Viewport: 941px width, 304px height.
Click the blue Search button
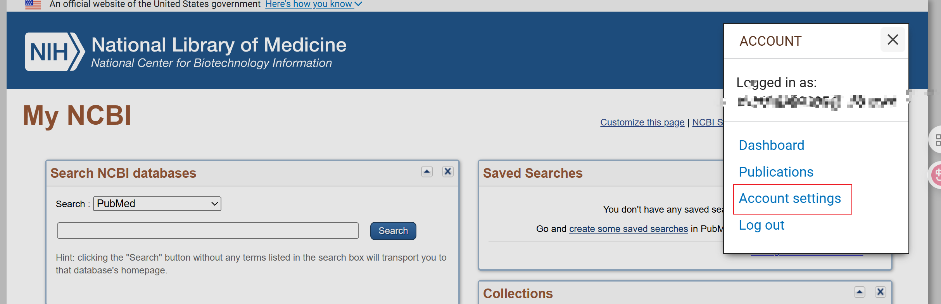tap(393, 231)
